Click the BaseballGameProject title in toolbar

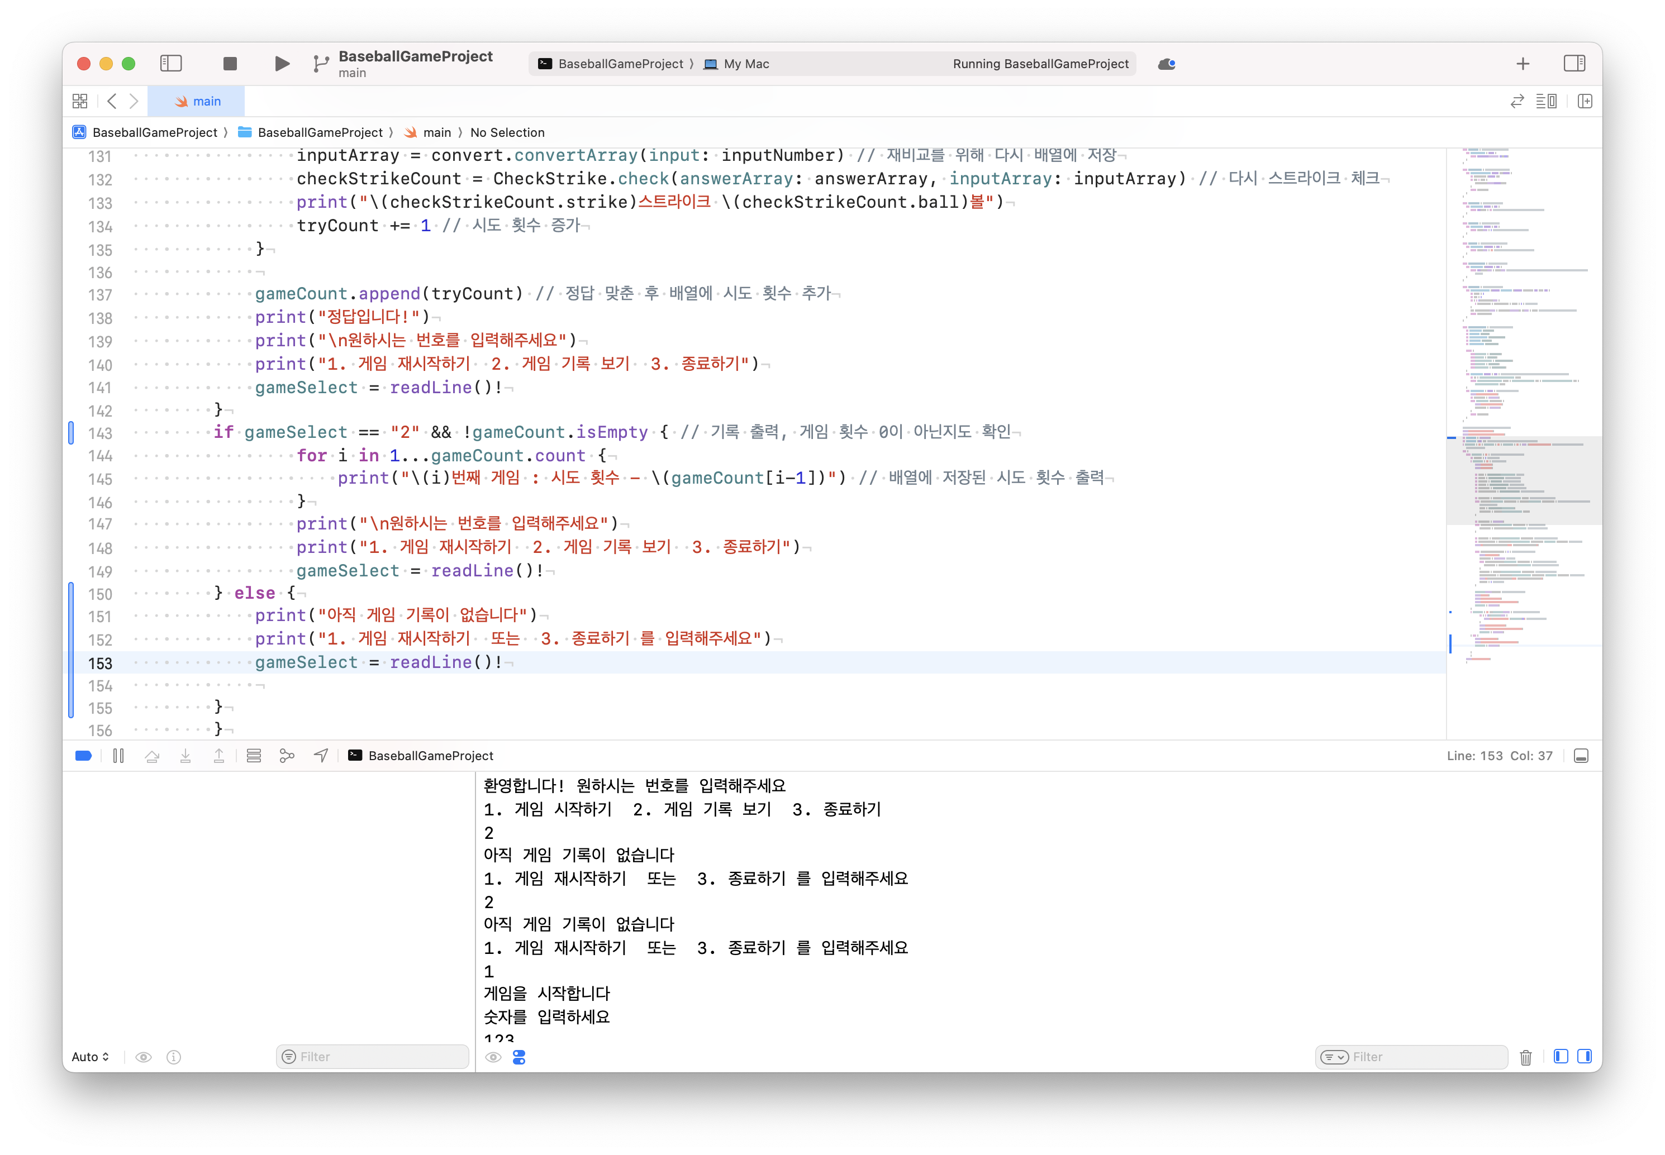[x=416, y=56]
